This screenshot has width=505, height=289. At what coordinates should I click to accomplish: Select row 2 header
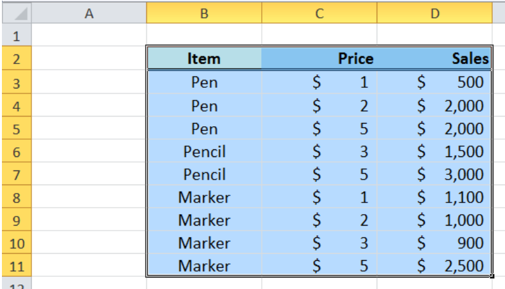17,58
